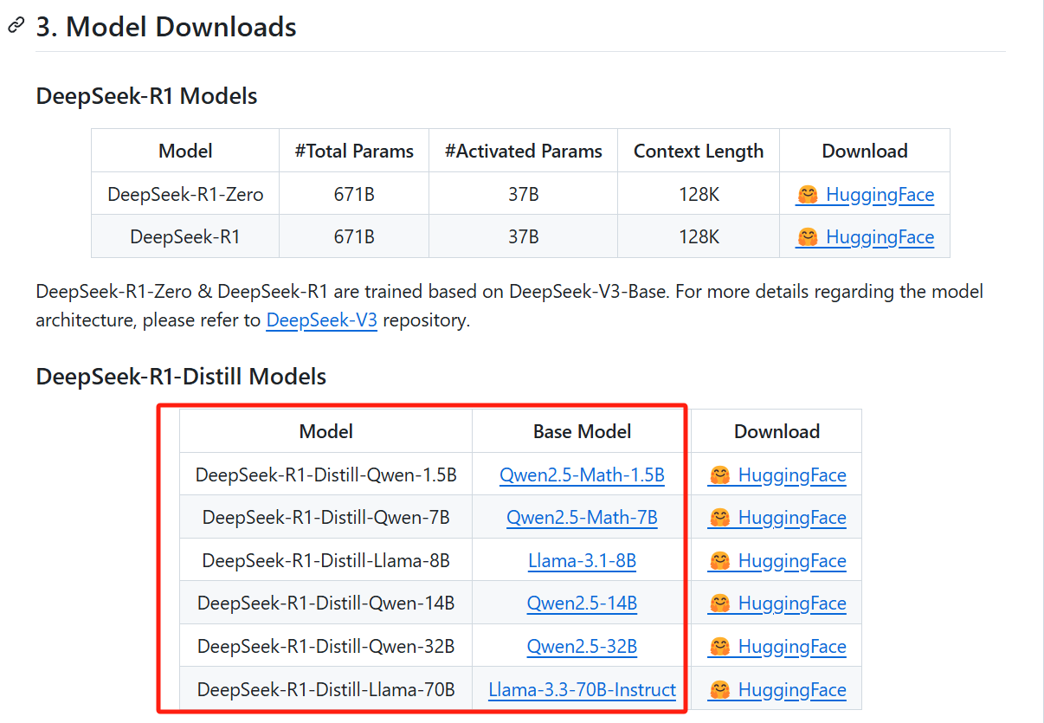1044x723 pixels.
Task: Open the Qwen2.5-Math-1.5B base model link
Action: (582, 475)
